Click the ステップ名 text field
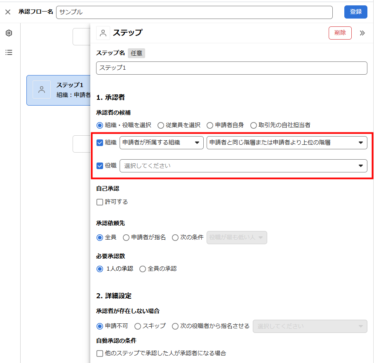Viewport: 374px width, 363px height. [x=231, y=68]
